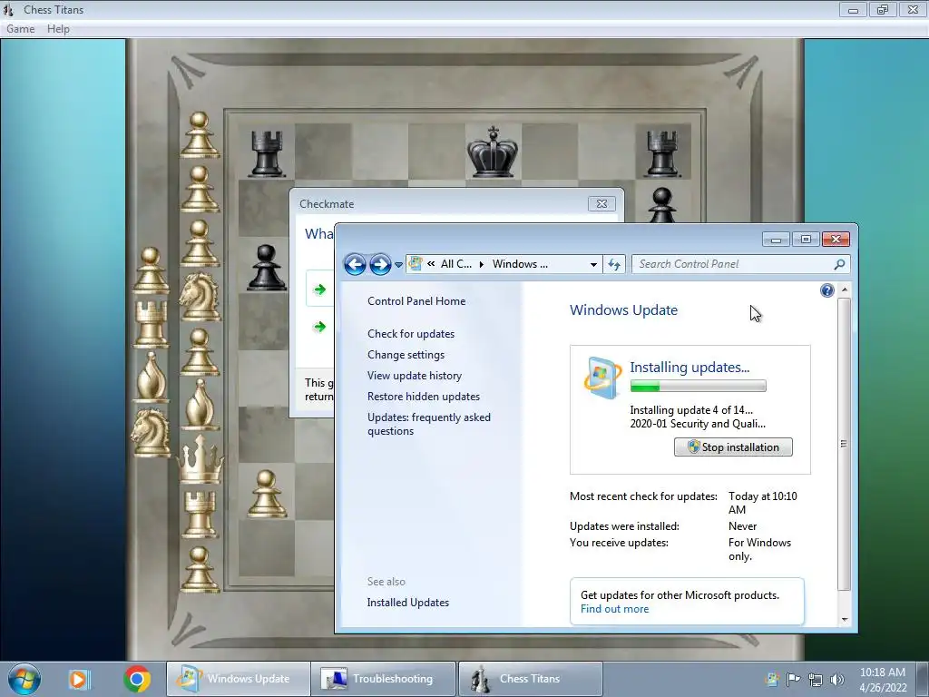Image resolution: width=929 pixels, height=697 pixels.
Task: Click the update installation progress bar
Action: tap(698, 387)
